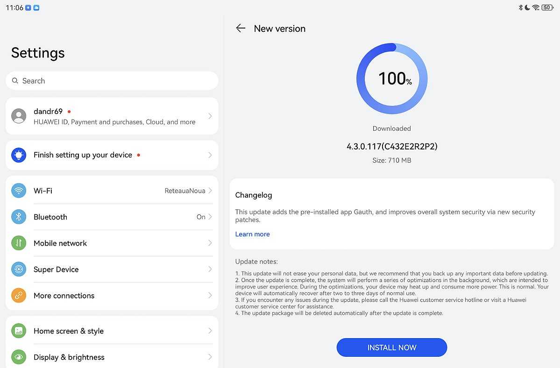Open Super Device via its icon

[x=19, y=269]
